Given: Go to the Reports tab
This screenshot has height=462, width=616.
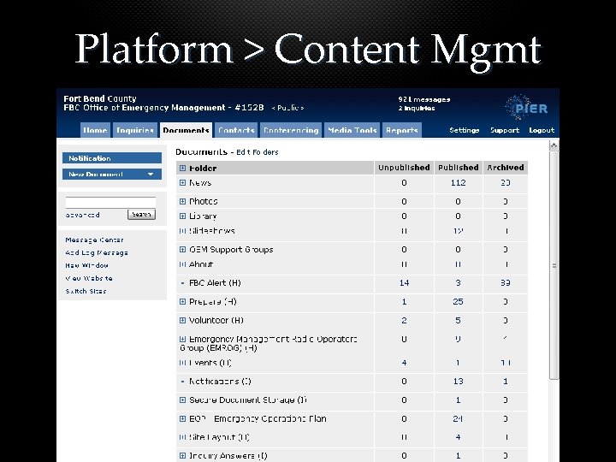Looking at the screenshot, I should tap(401, 130).
